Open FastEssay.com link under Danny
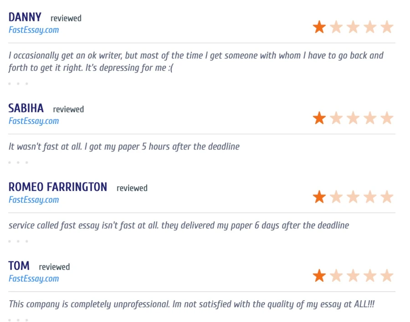The width and height of the screenshot is (410, 322). pos(34,30)
